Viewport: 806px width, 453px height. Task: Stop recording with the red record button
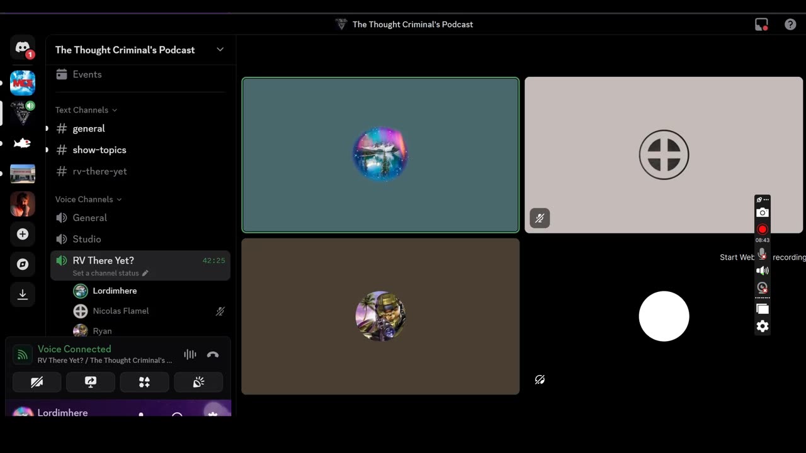pos(762,229)
